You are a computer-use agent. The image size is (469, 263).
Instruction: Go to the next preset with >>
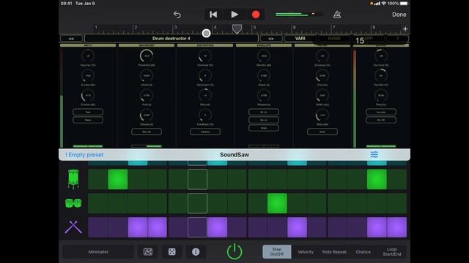(x=271, y=39)
